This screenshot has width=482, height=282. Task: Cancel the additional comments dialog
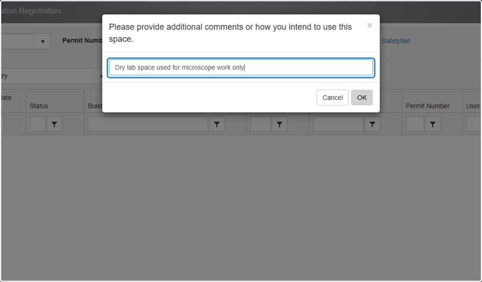(333, 98)
